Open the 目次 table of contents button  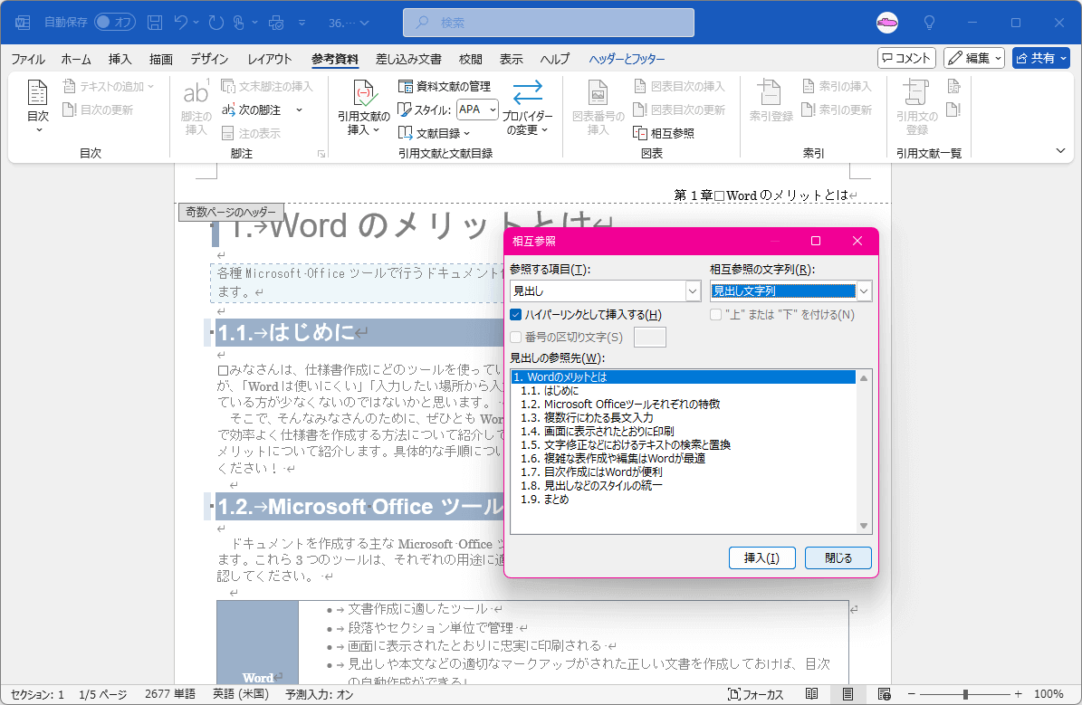(x=38, y=106)
